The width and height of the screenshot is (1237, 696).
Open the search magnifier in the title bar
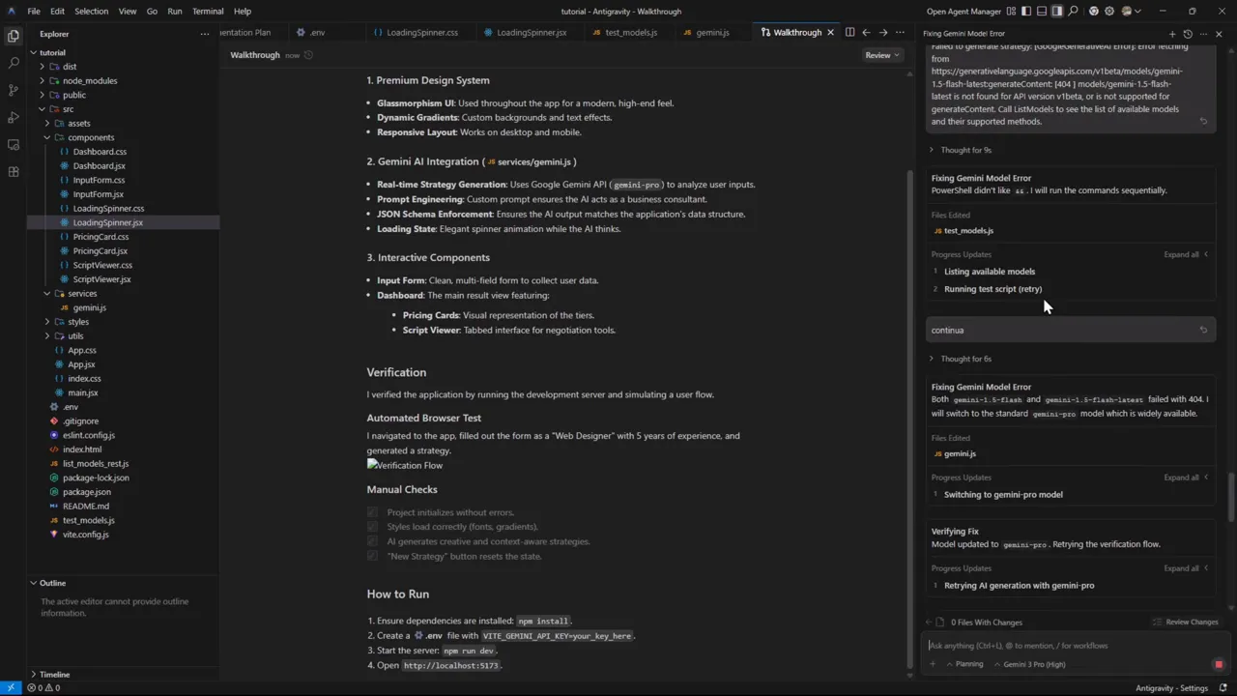[1074, 11]
